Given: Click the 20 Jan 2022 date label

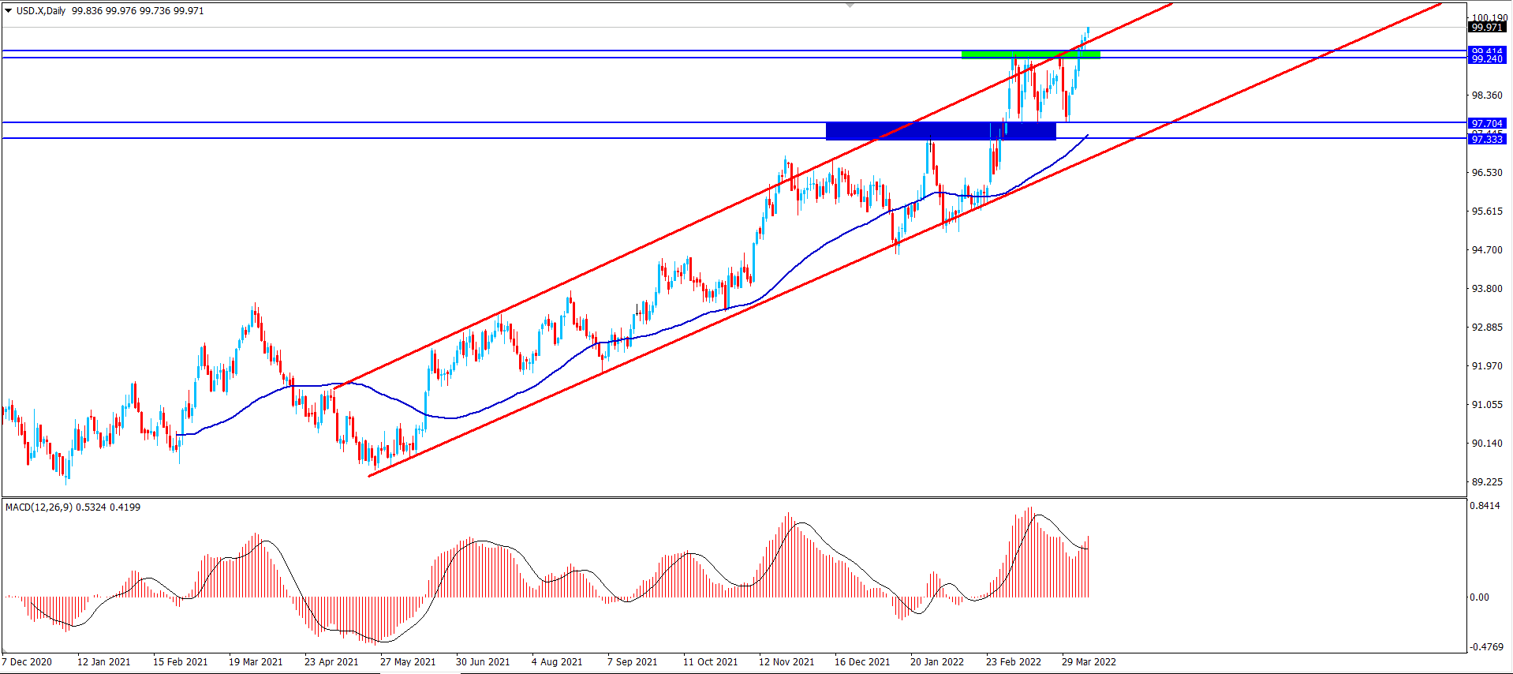Looking at the screenshot, I should click(x=937, y=662).
